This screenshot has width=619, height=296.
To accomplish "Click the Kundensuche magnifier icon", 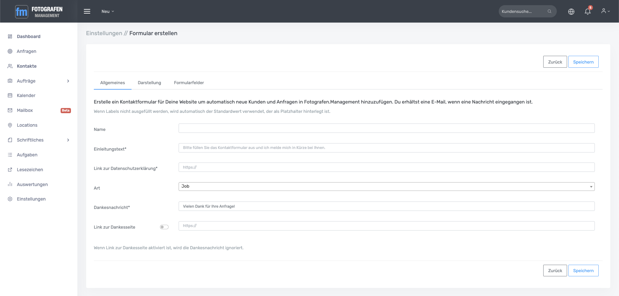I will [549, 11].
